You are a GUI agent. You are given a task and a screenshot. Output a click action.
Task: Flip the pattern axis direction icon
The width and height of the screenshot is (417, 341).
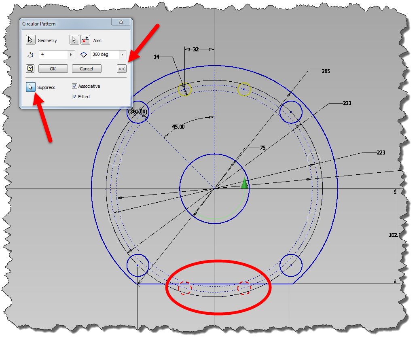tap(85, 40)
